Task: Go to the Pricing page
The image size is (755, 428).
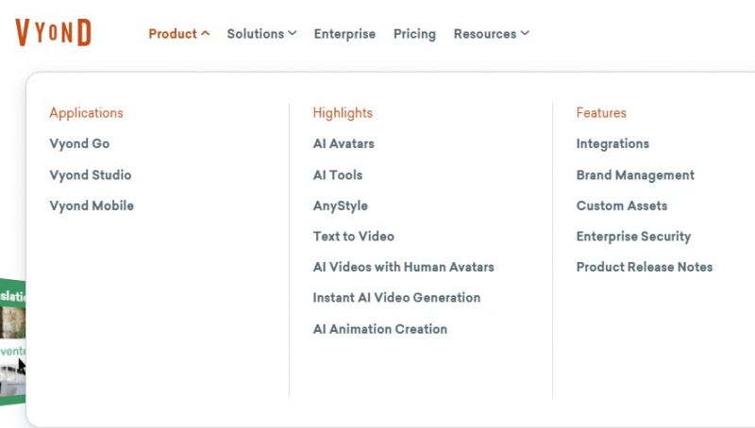Action: 414,34
